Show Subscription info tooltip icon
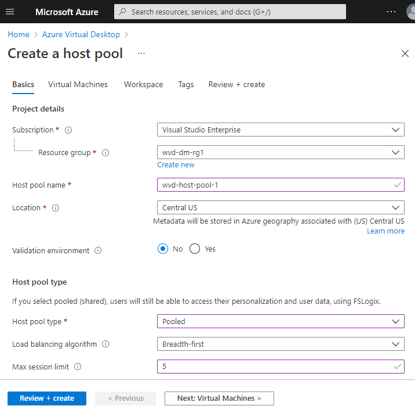The image size is (415, 413). [x=68, y=130]
